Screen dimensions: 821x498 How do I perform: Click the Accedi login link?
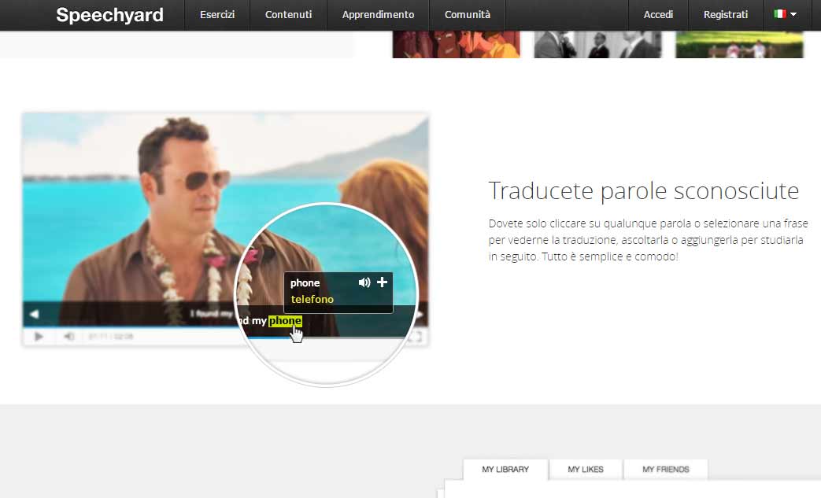tap(658, 15)
